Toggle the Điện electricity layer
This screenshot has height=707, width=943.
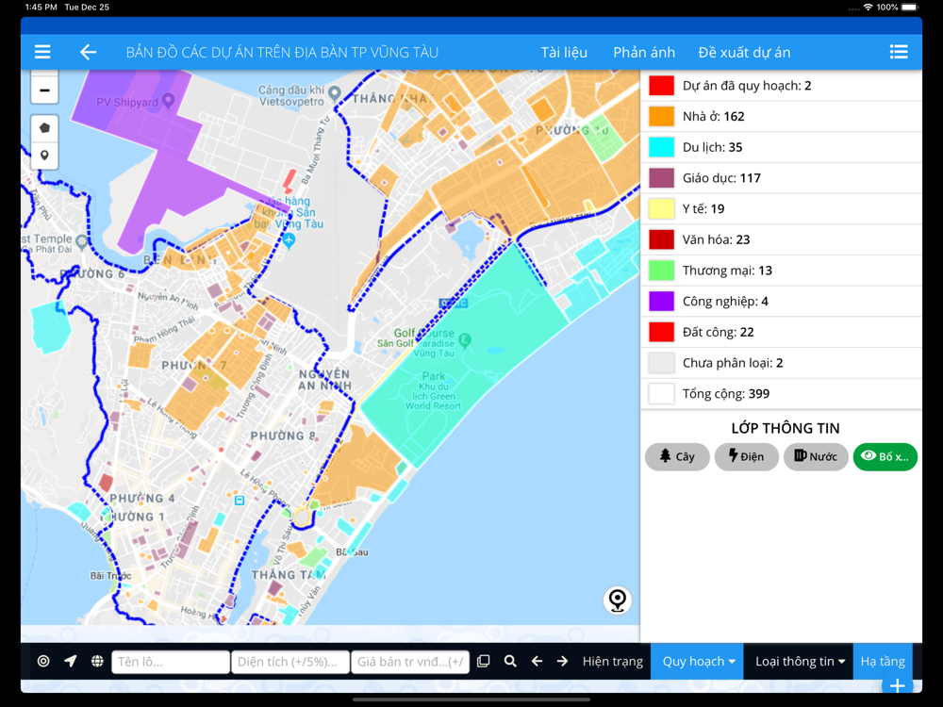coord(746,456)
